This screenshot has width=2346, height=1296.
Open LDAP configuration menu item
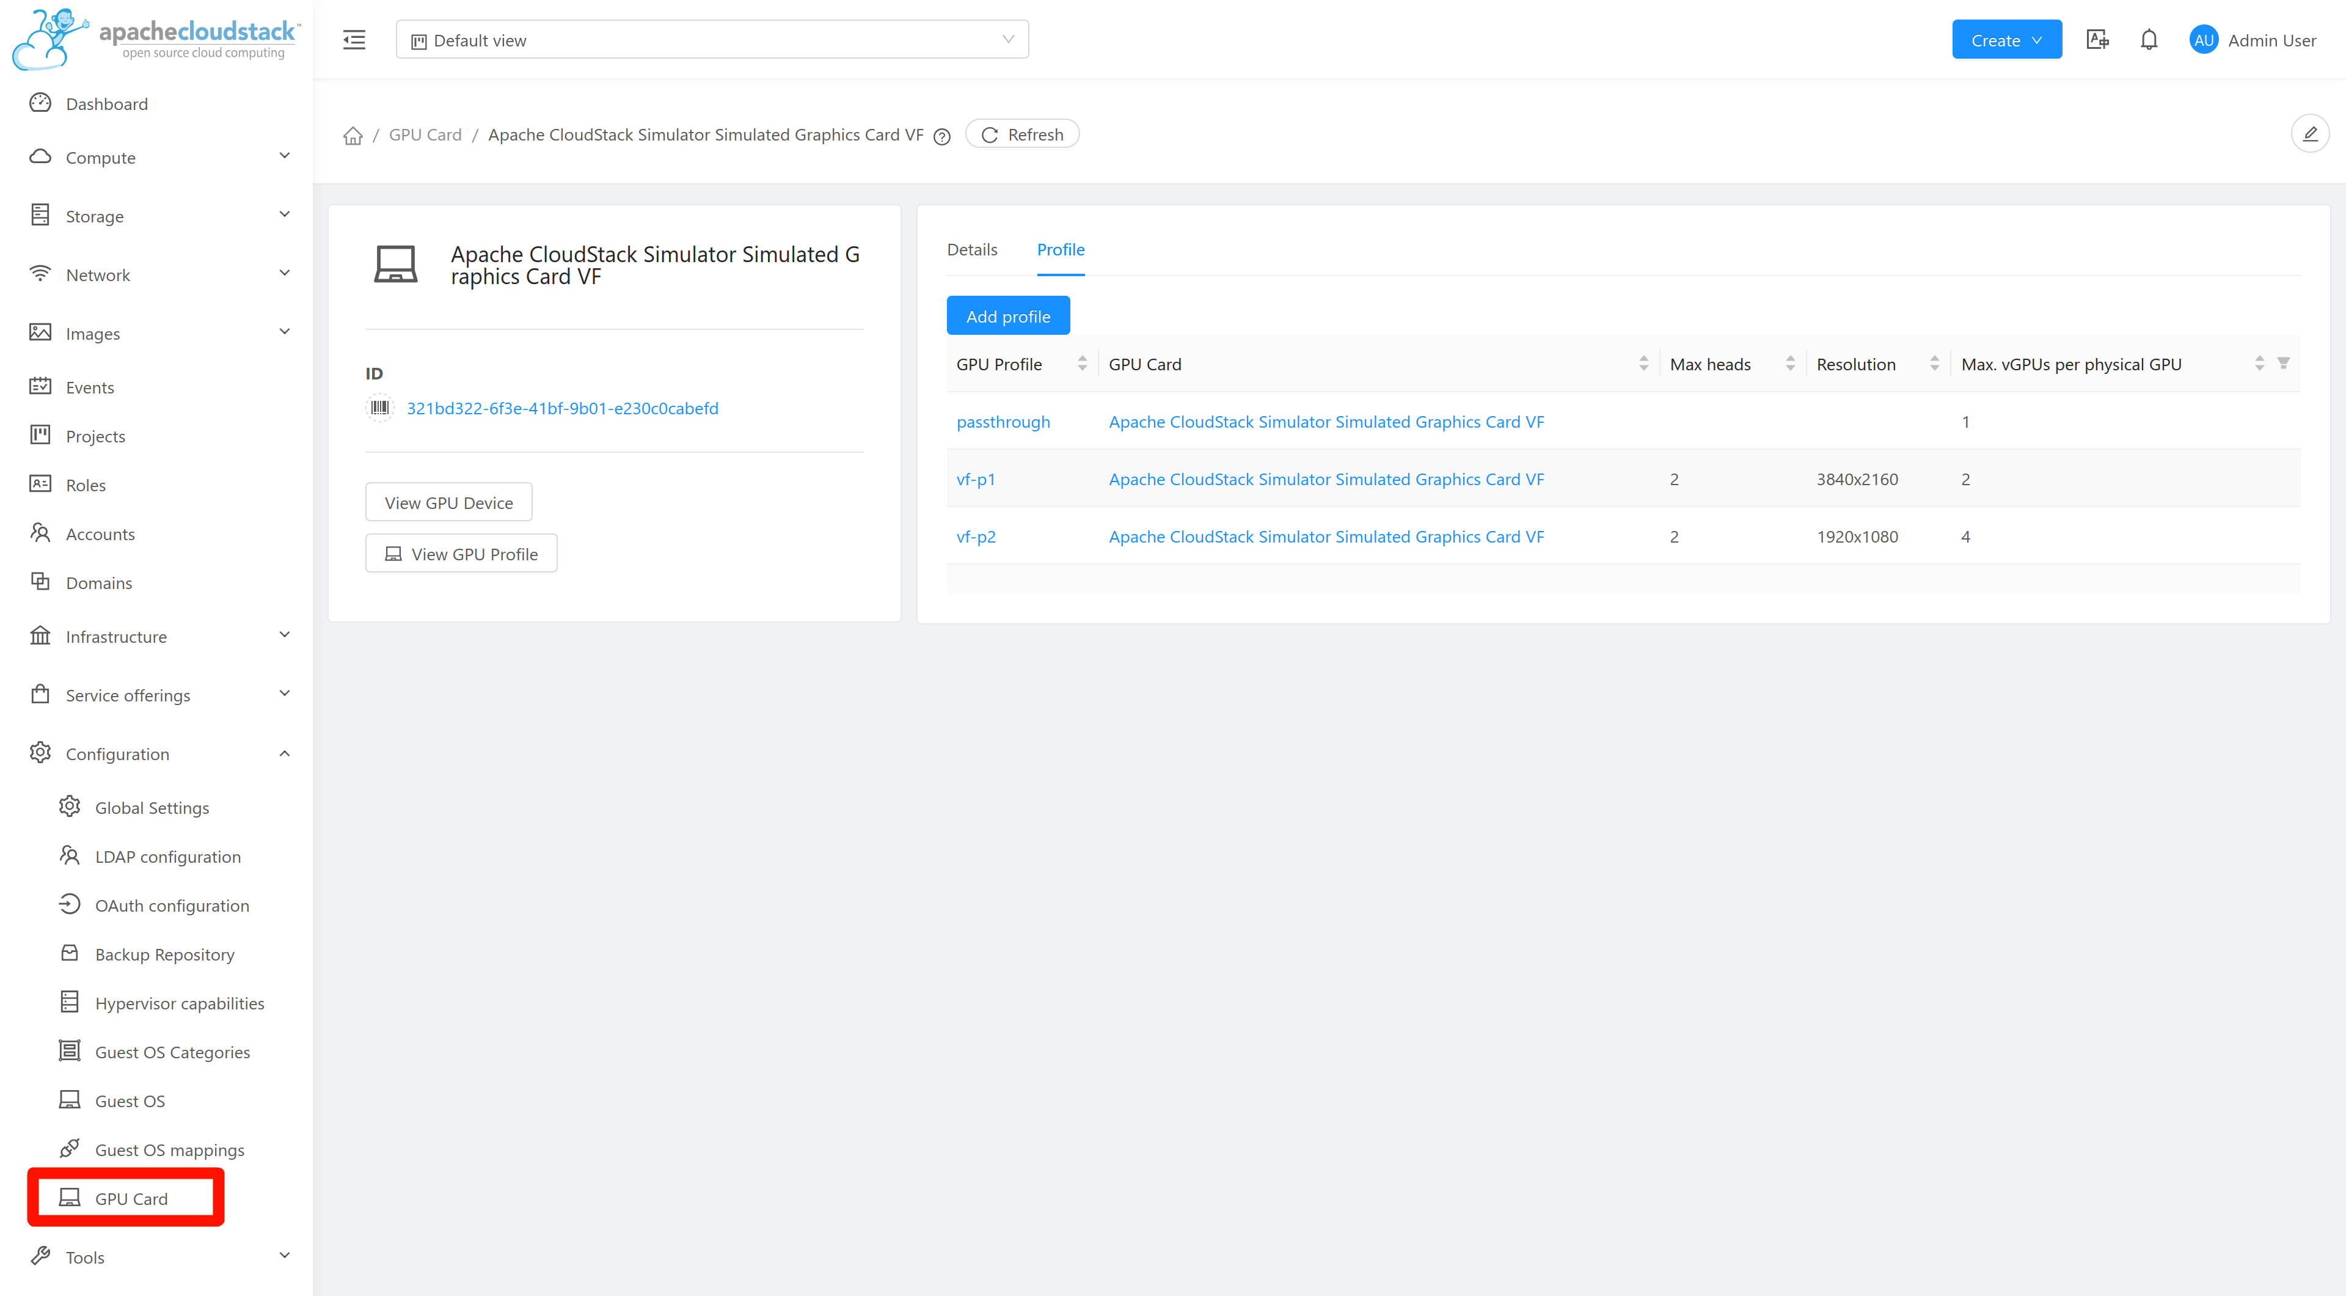coord(167,856)
